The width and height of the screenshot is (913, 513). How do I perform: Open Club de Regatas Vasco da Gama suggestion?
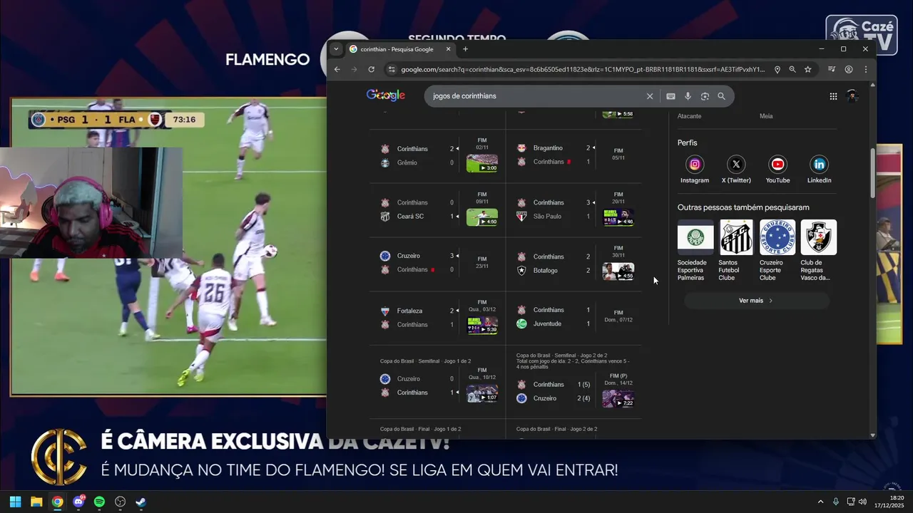[819, 251]
